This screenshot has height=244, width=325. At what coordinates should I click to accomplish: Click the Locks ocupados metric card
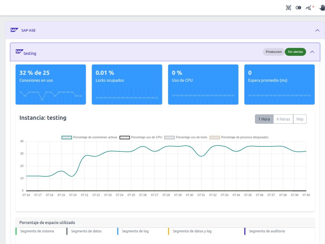click(127, 84)
